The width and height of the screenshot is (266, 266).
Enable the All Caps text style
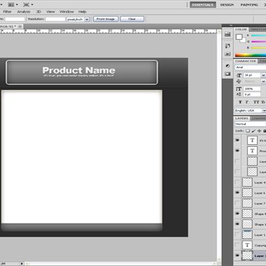256,102
